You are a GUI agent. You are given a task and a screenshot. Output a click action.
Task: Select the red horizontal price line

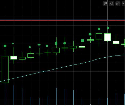[x=62, y=20]
